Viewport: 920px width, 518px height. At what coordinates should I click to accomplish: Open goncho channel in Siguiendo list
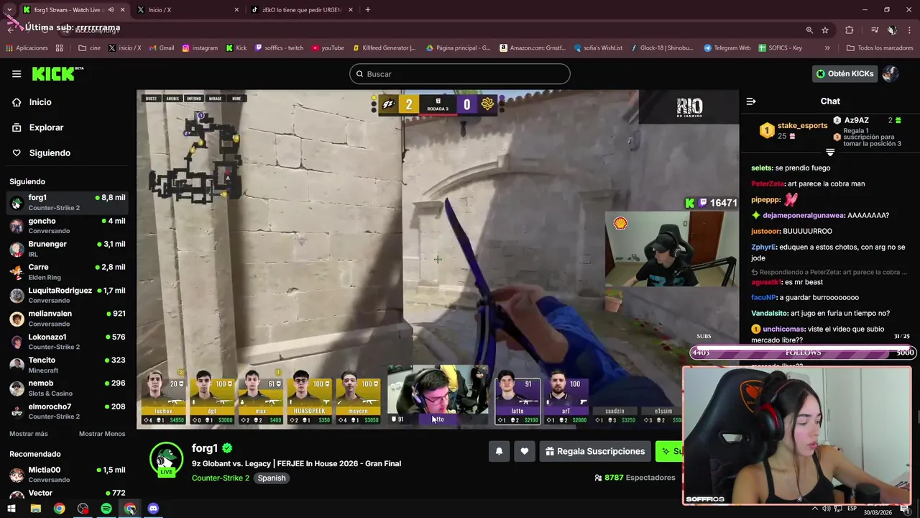68,226
